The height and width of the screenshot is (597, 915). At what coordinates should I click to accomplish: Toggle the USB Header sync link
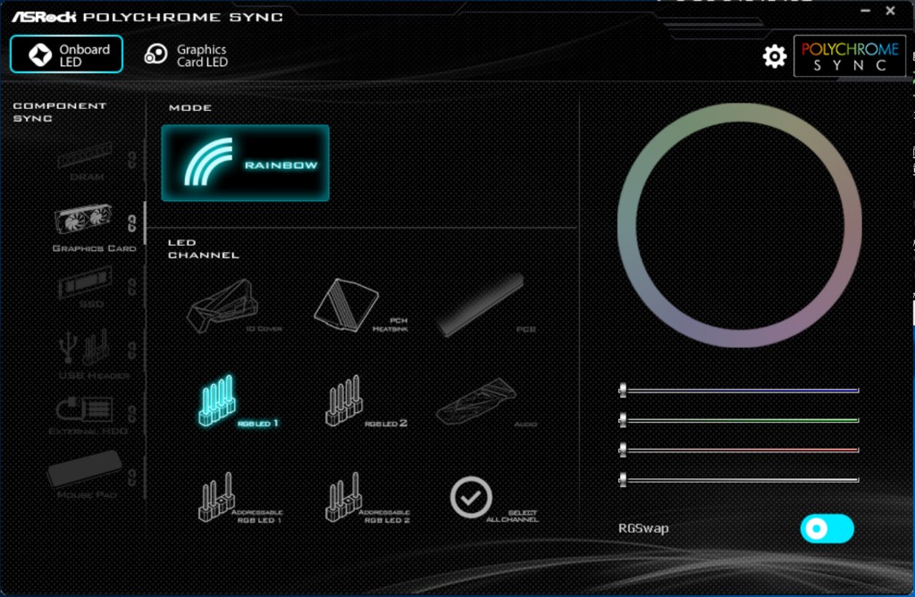coord(132,350)
